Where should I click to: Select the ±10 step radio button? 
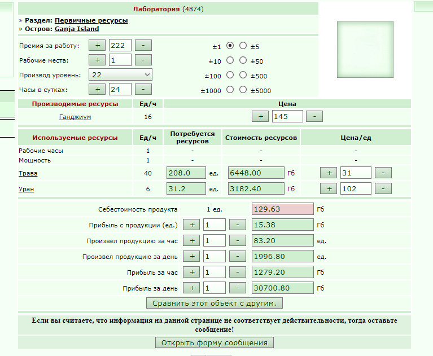(x=230, y=60)
